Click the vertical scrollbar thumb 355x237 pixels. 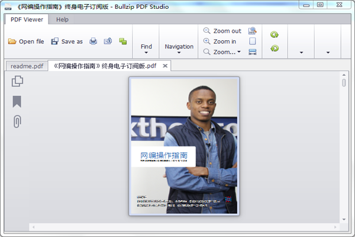(344, 82)
